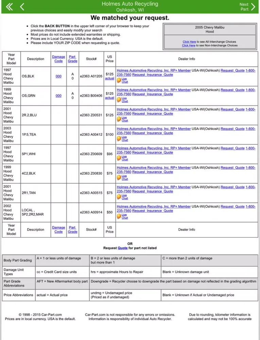Image resolution: width=260 pixels, height=340 pixels.
Task: Click Request_Insurance_Quote in 2R.2,BLU row
Action: pos(153,114)
